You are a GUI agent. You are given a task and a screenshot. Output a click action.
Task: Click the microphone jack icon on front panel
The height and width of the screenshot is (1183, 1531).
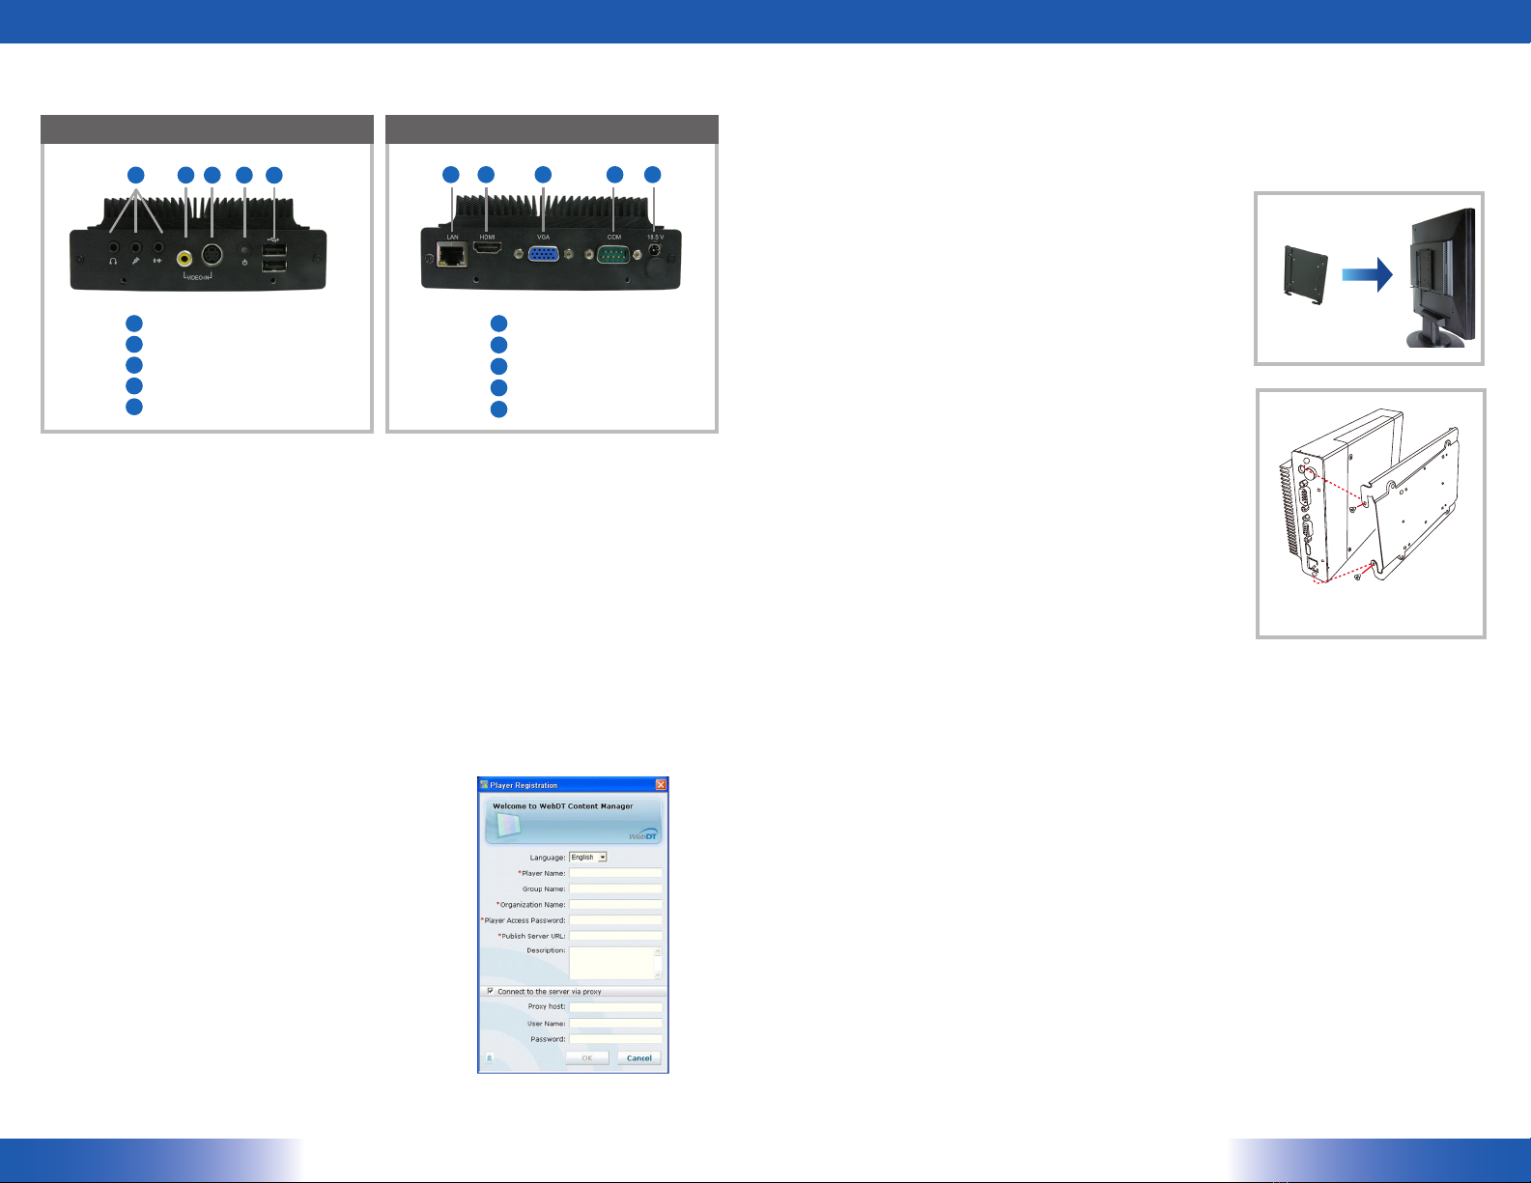point(136,262)
